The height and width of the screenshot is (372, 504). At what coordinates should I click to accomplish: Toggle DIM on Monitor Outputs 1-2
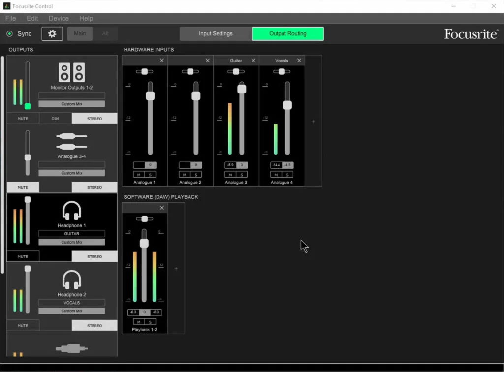tap(55, 119)
